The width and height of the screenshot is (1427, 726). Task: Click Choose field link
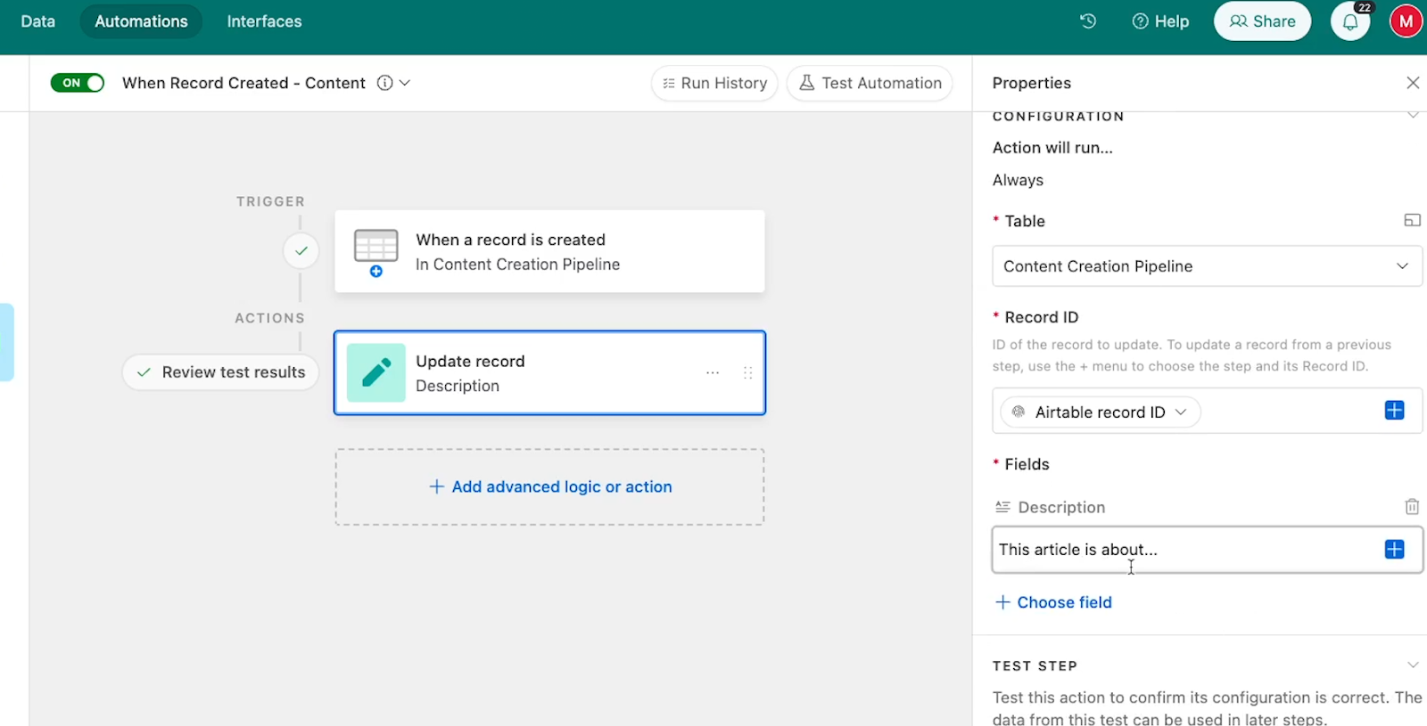coord(1053,603)
